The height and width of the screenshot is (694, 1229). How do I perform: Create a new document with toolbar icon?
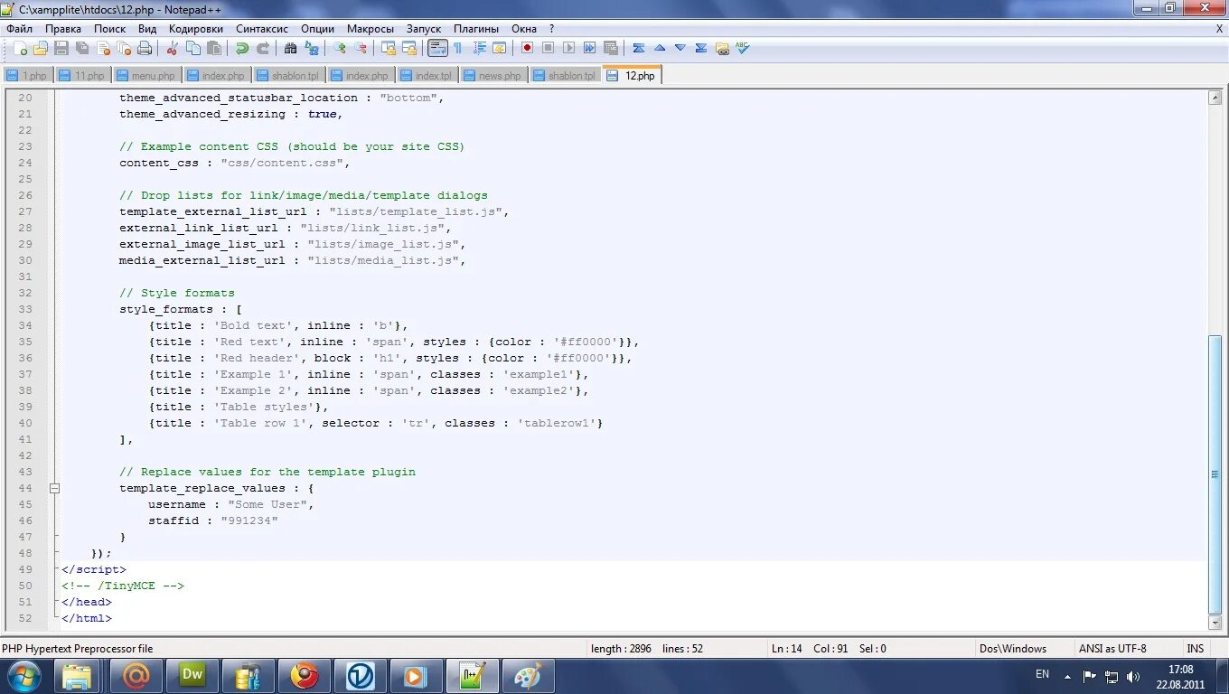(21, 48)
